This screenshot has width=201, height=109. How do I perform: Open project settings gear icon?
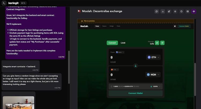click(x=175, y=11)
